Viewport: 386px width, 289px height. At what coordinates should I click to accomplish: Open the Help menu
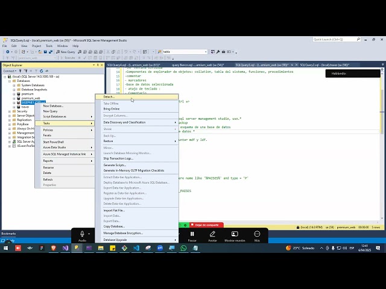pyautogui.click(x=75, y=46)
